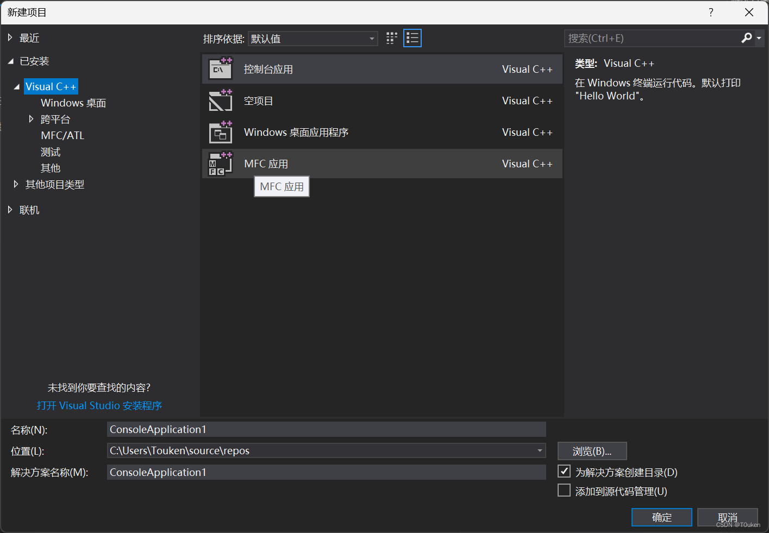Expand the 跨平台 tree node
This screenshot has width=769, height=533.
tap(31, 118)
